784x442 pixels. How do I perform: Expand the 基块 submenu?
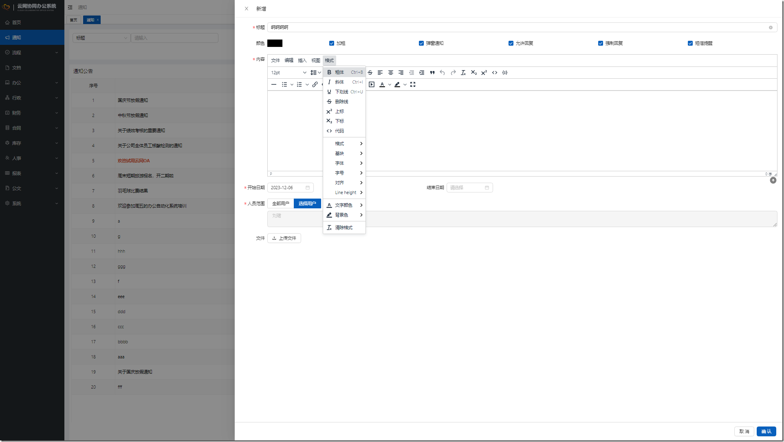[x=344, y=153]
